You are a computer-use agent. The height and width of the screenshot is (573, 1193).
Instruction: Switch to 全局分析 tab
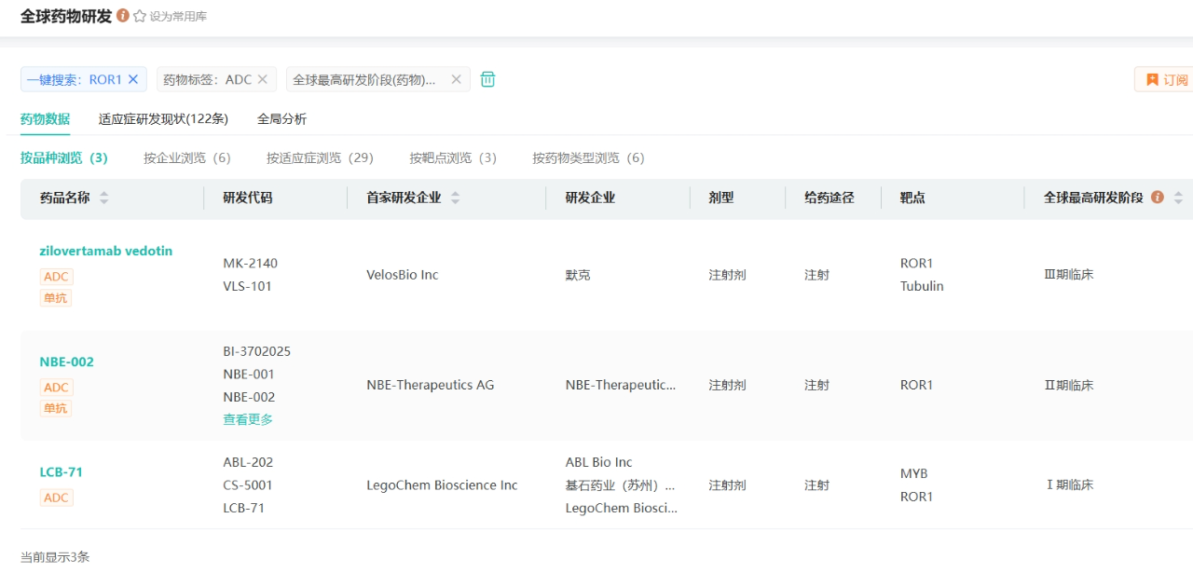pos(281,119)
